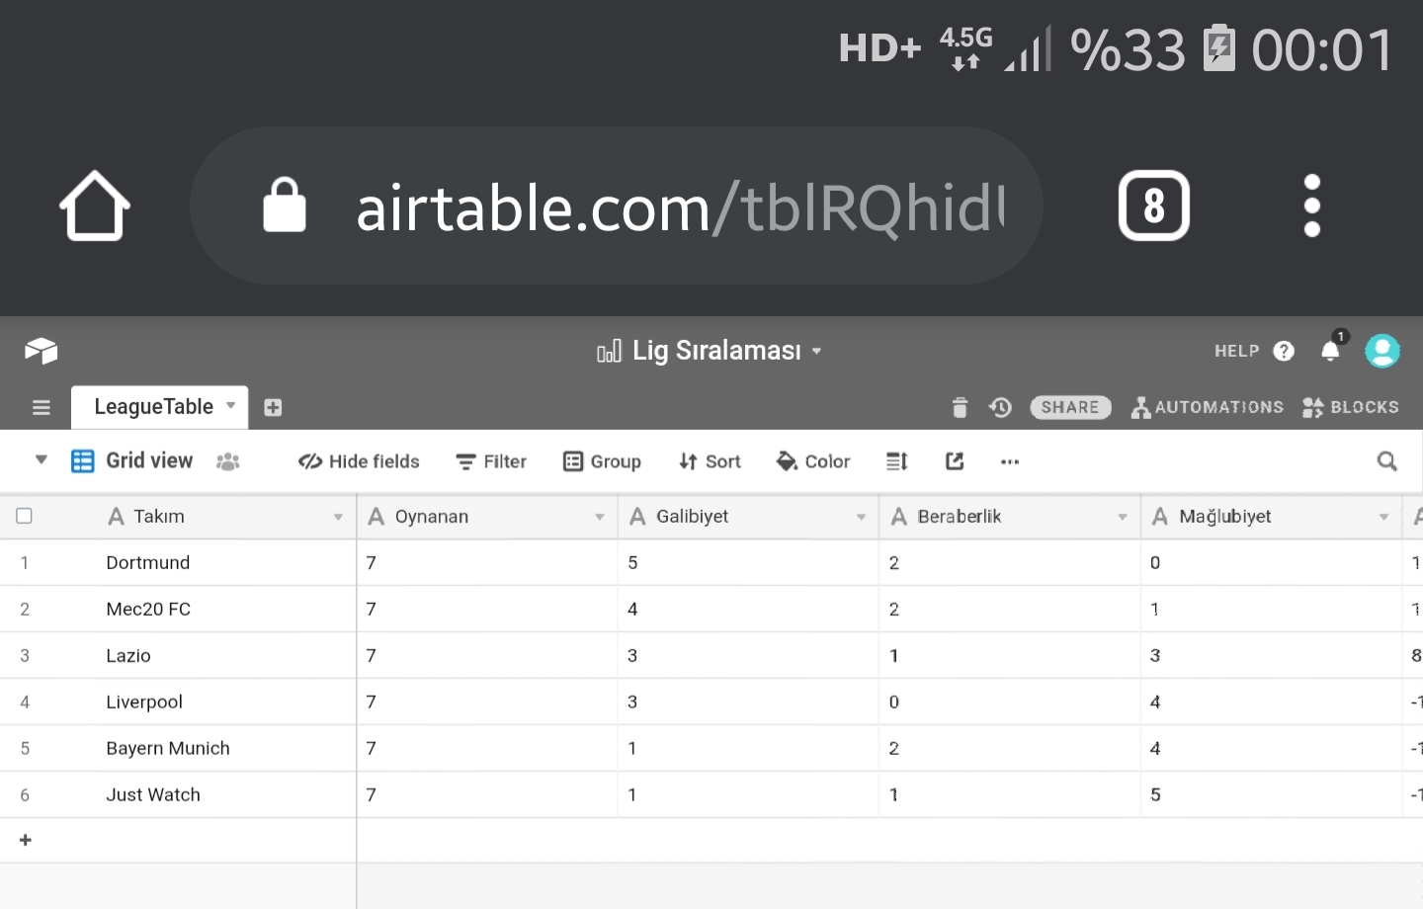Click the notifications bell icon
This screenshot has width=1423, height=909.
1330,351
